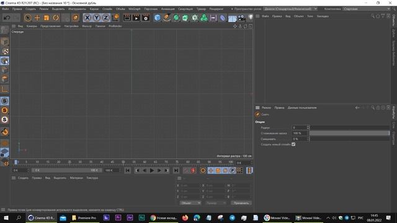Open the Файл menu in main menu bar
Viewport: 397px width, 223px height.
pyautogui.click(x=6, y=9)
